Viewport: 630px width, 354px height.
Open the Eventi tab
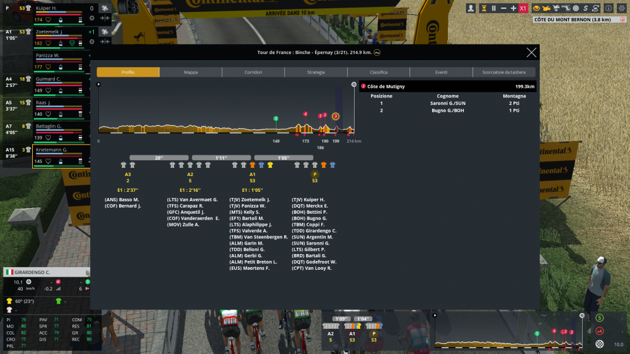441,72
